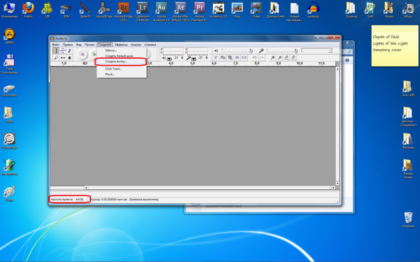420x262 pixels.
Task: Adjust the output volume slider
Action: [x=236, y=51]
